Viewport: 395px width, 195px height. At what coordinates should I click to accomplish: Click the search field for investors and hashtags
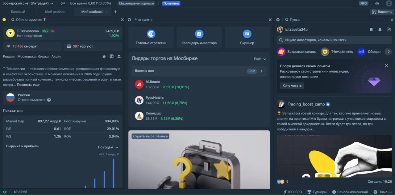(x=334, y=40)
